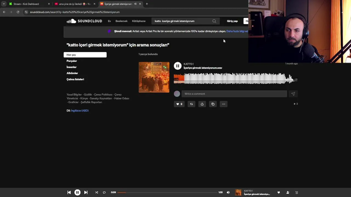Reload the page
The height and width of the screenshot is (197, 351).
[18, 12]
